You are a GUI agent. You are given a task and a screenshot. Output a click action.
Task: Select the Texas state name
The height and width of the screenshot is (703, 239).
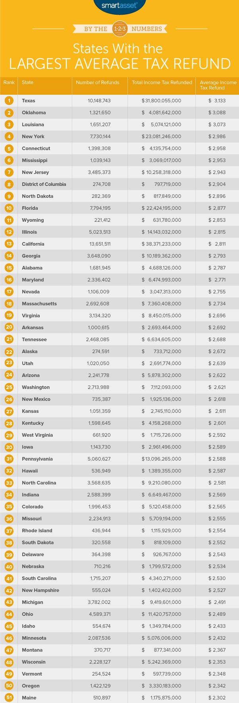click(29, 101)
